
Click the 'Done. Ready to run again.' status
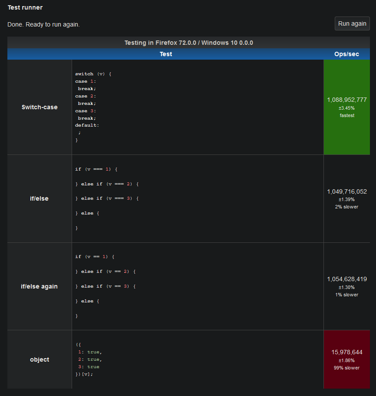43,24
